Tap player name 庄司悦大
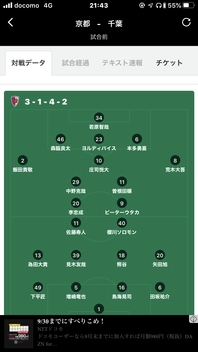 click(99, 170)
